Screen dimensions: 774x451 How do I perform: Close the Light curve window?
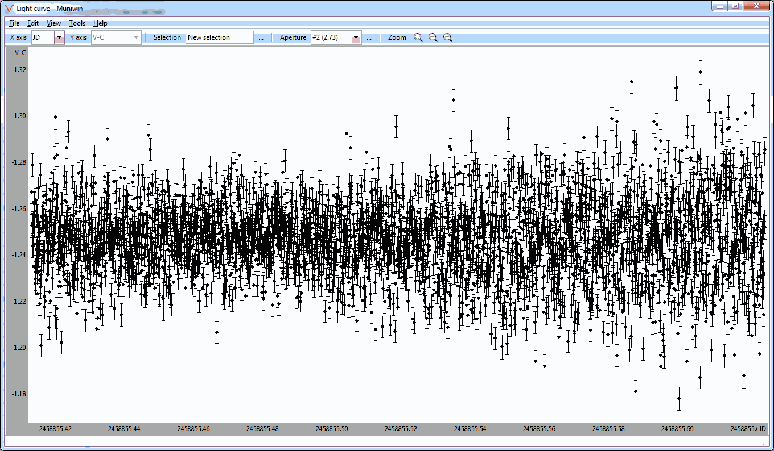pyautogui.click(x=756, y=6)
